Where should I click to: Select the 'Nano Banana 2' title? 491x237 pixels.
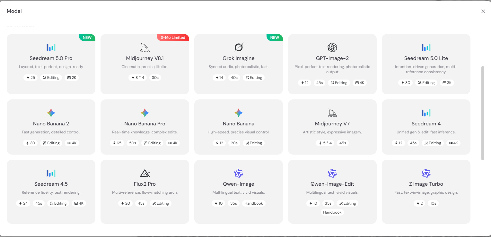[x=51, y=124]
